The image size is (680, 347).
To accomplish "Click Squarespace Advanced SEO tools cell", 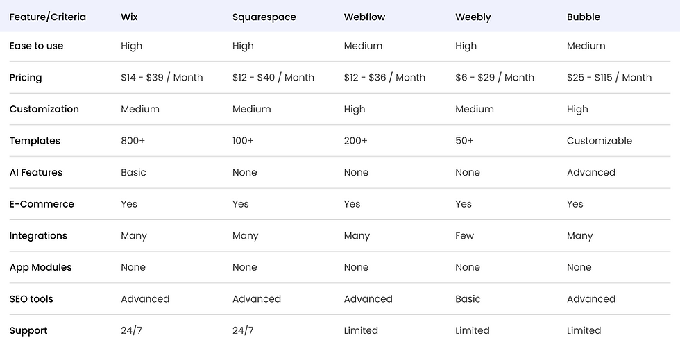I will tap(257, 299).
